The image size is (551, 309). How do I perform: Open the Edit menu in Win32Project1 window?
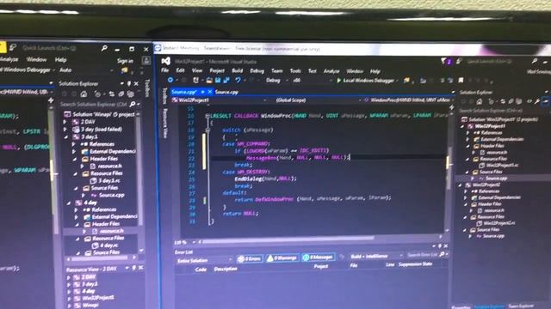180,70
